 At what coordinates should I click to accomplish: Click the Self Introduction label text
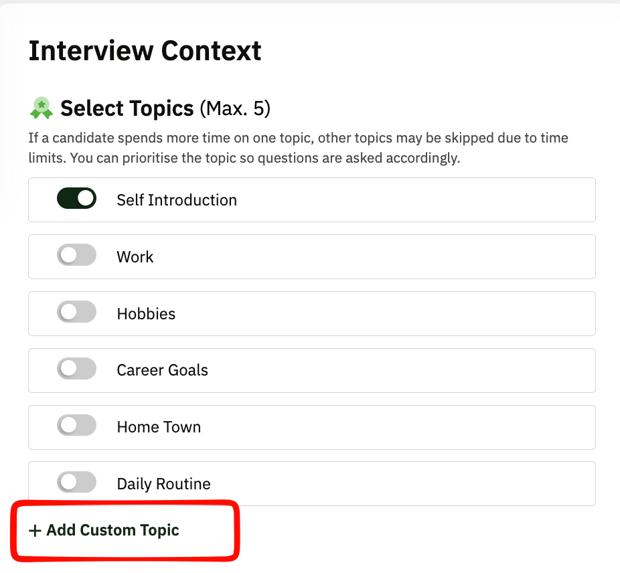(x=177, y=200)
